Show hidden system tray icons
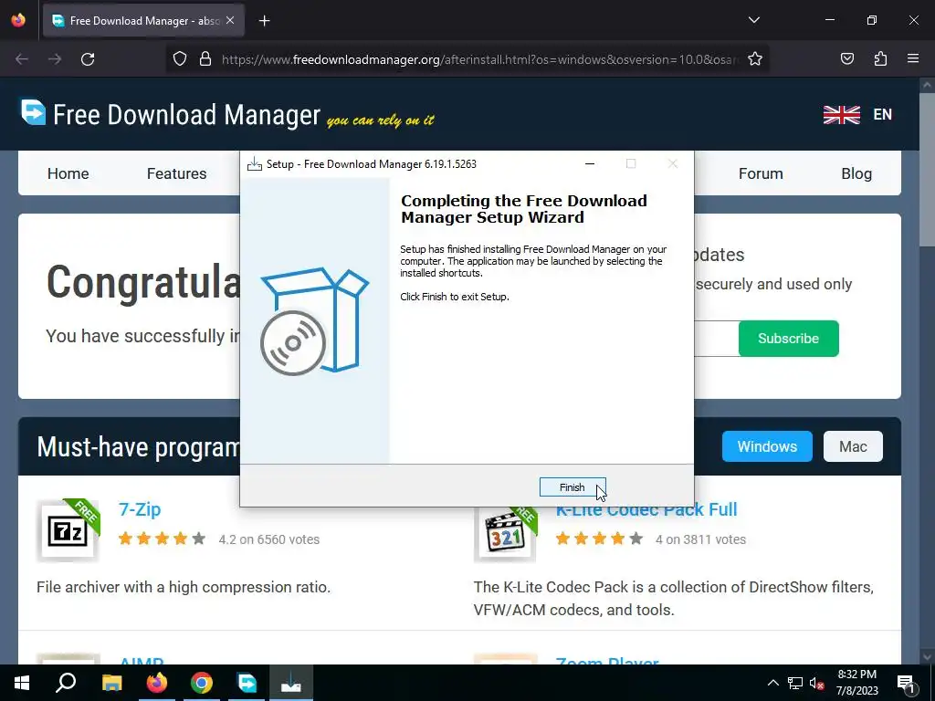Viewport: 935px width, 701px height. pos(772,683)
